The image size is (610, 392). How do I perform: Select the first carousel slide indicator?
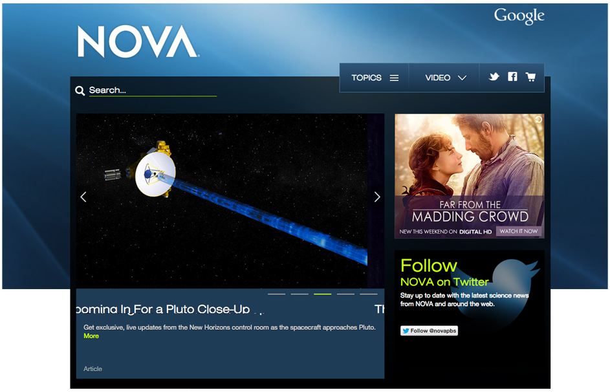tap(277, 294)
